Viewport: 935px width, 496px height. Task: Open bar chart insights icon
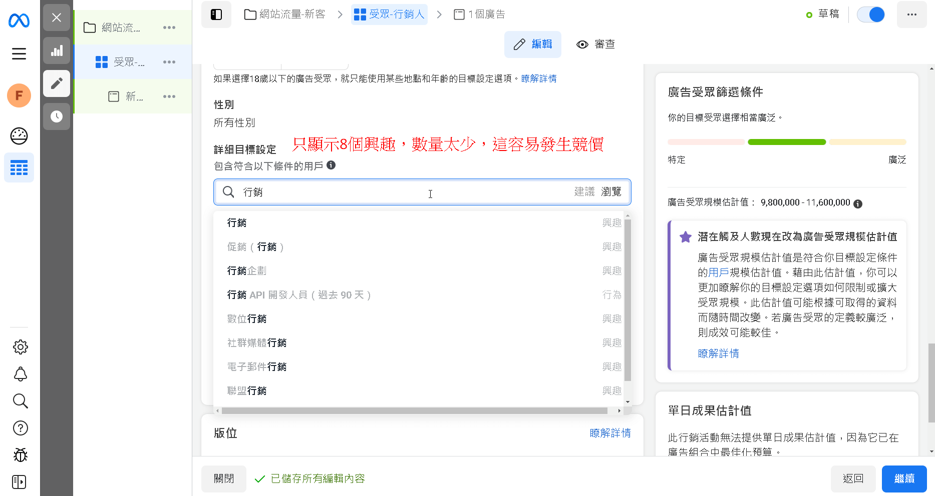point(57,50)
